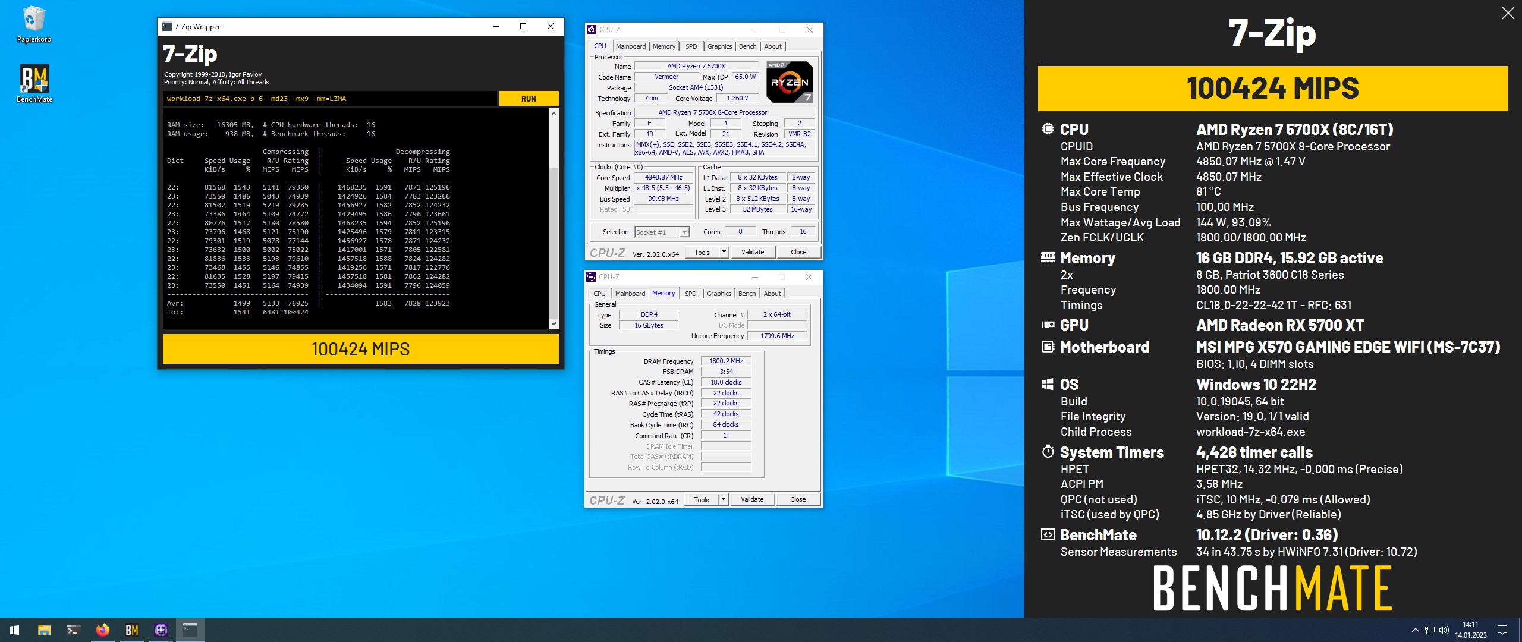Click the yellow 100424 MIPS banner in BenchMate panel
The image size is (1522, 642).
tap(1273, 88)
